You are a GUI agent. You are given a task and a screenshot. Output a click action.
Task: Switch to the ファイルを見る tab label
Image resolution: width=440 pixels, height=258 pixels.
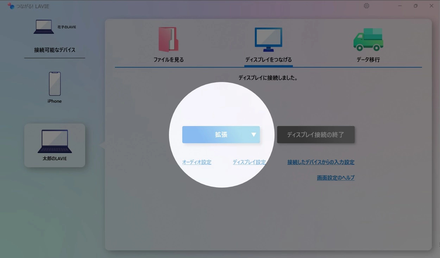click(168, 60)
